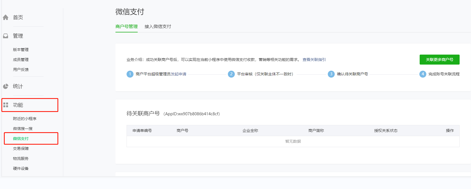Click the grid icon beside 功能
Image resolution: width=471 pixels, height=189 pixels.
(6, 105)
